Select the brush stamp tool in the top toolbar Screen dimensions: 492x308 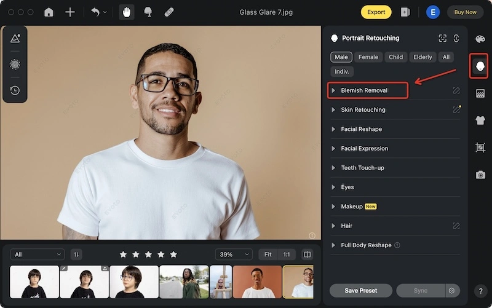pos(148,12)
